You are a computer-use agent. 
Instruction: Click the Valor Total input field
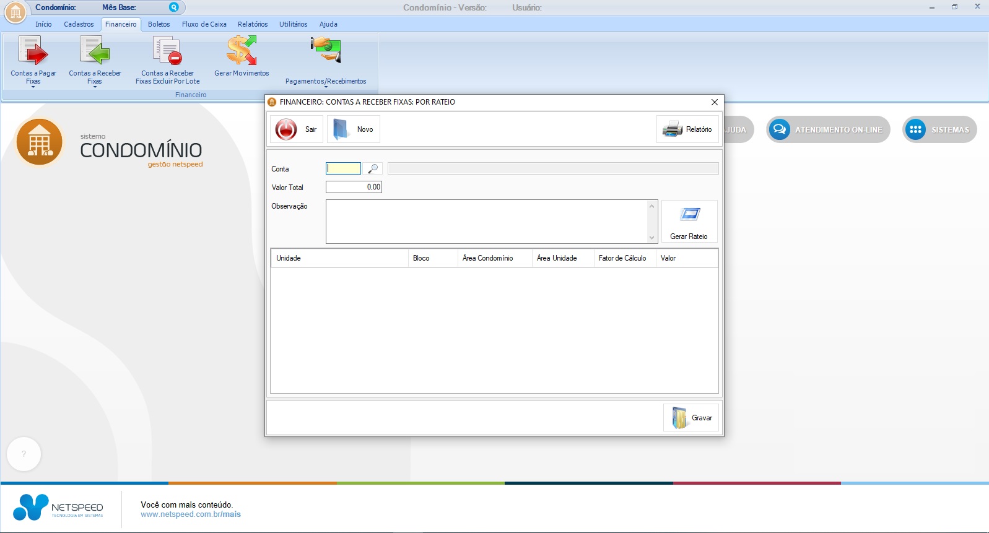[x=354, y=187]
